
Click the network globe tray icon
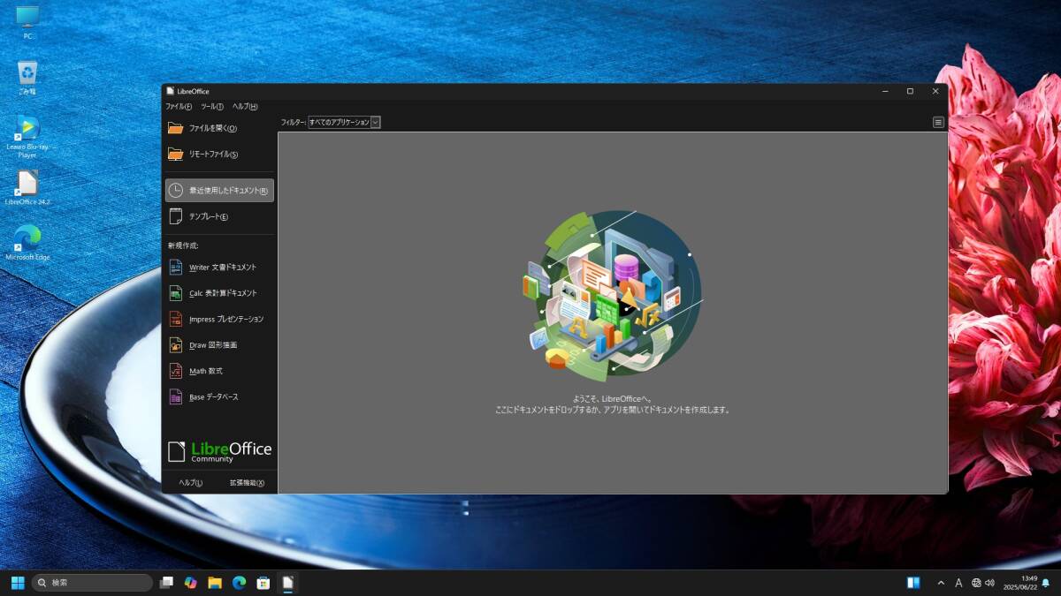click(x=976, y=583)
